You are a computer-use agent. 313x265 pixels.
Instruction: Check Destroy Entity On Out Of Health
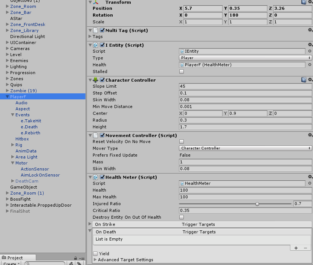click(x=181, y=217)
